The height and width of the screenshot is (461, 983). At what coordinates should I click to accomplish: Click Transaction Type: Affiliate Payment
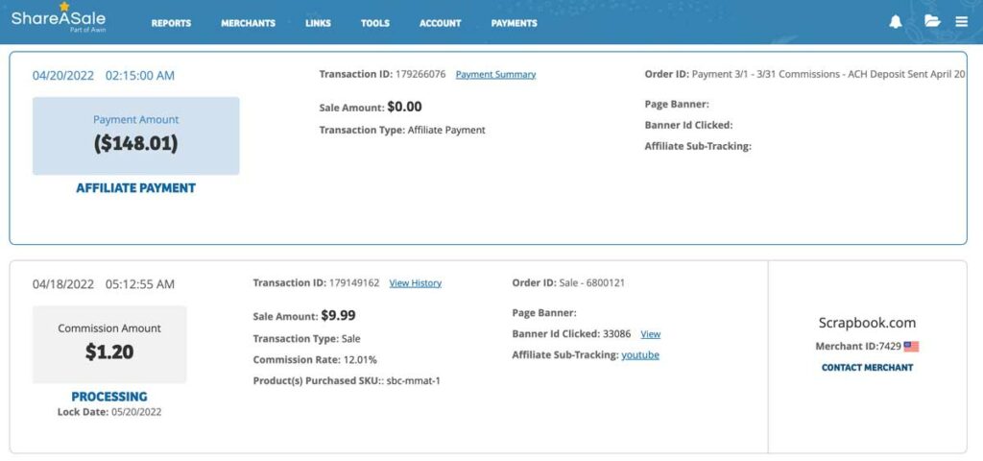tap(402, 131)
